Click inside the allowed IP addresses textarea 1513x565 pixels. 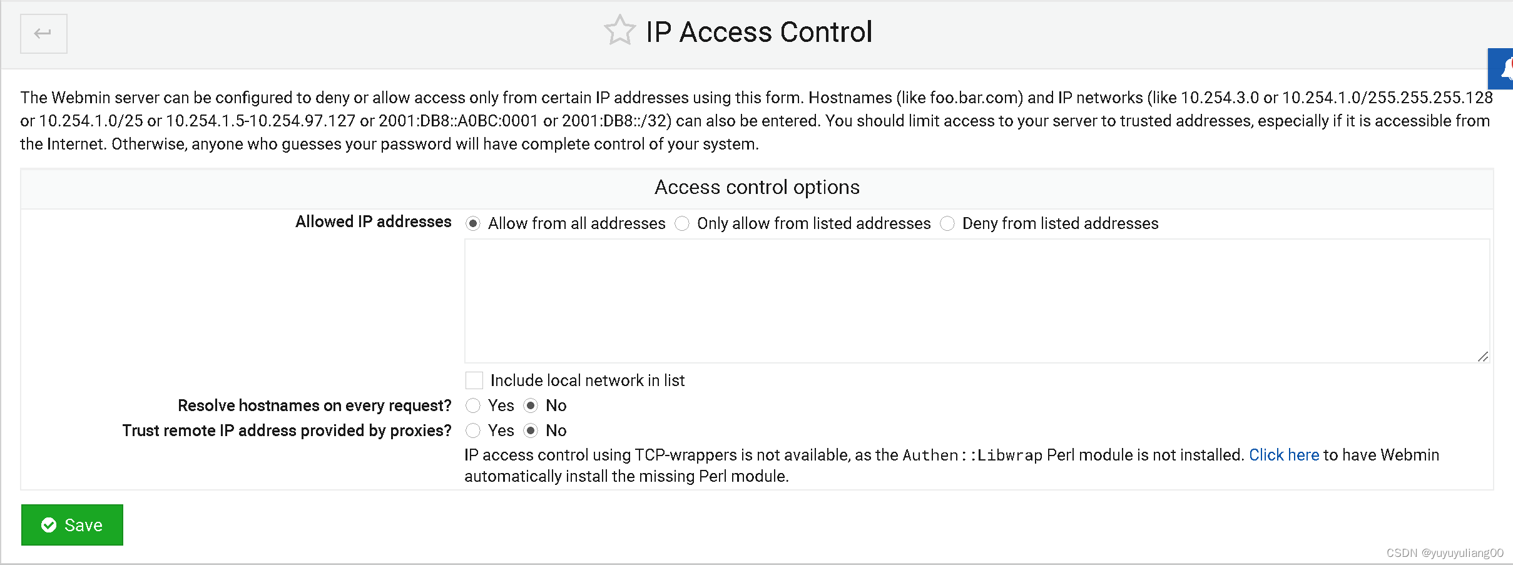(x=976, y=300)
